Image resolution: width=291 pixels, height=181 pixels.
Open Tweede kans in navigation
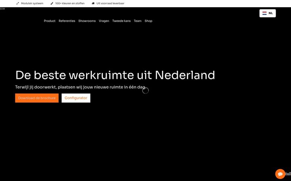(121, 21)
